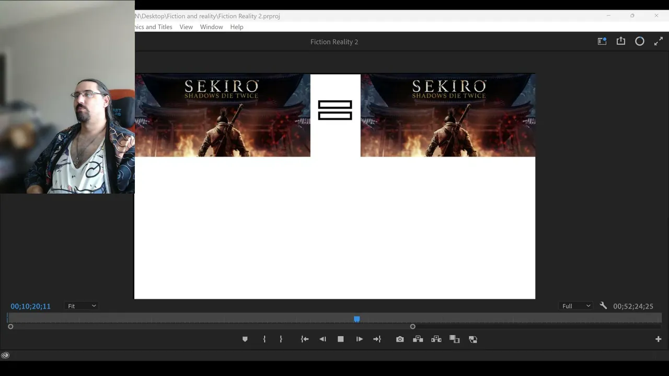669x376 pixels.
Task: Click the zoom scroll bar's right end handle
Action: (x=413, y=326)
